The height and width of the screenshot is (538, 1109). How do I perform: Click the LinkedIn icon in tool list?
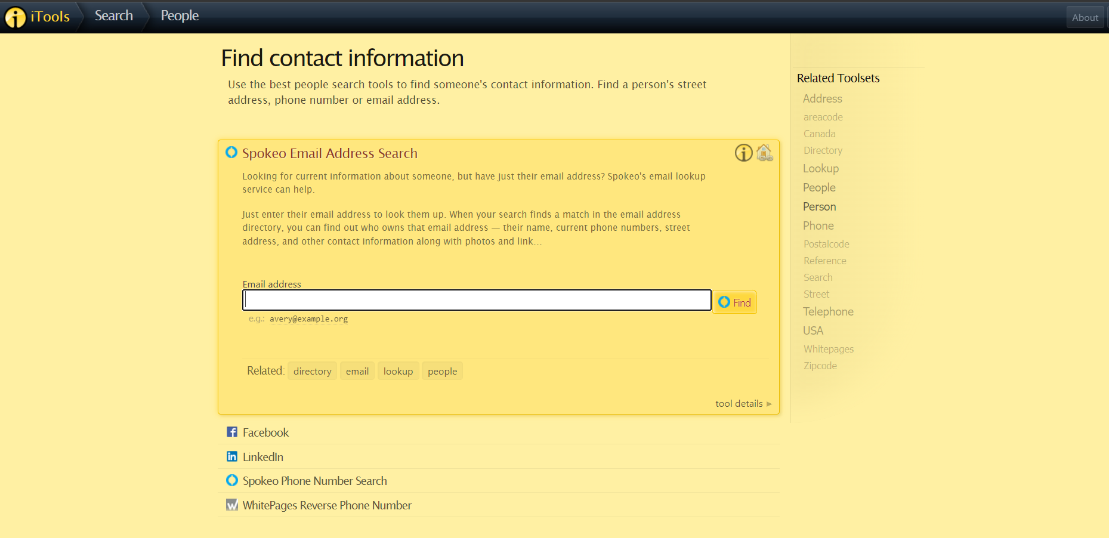point(232,457)
